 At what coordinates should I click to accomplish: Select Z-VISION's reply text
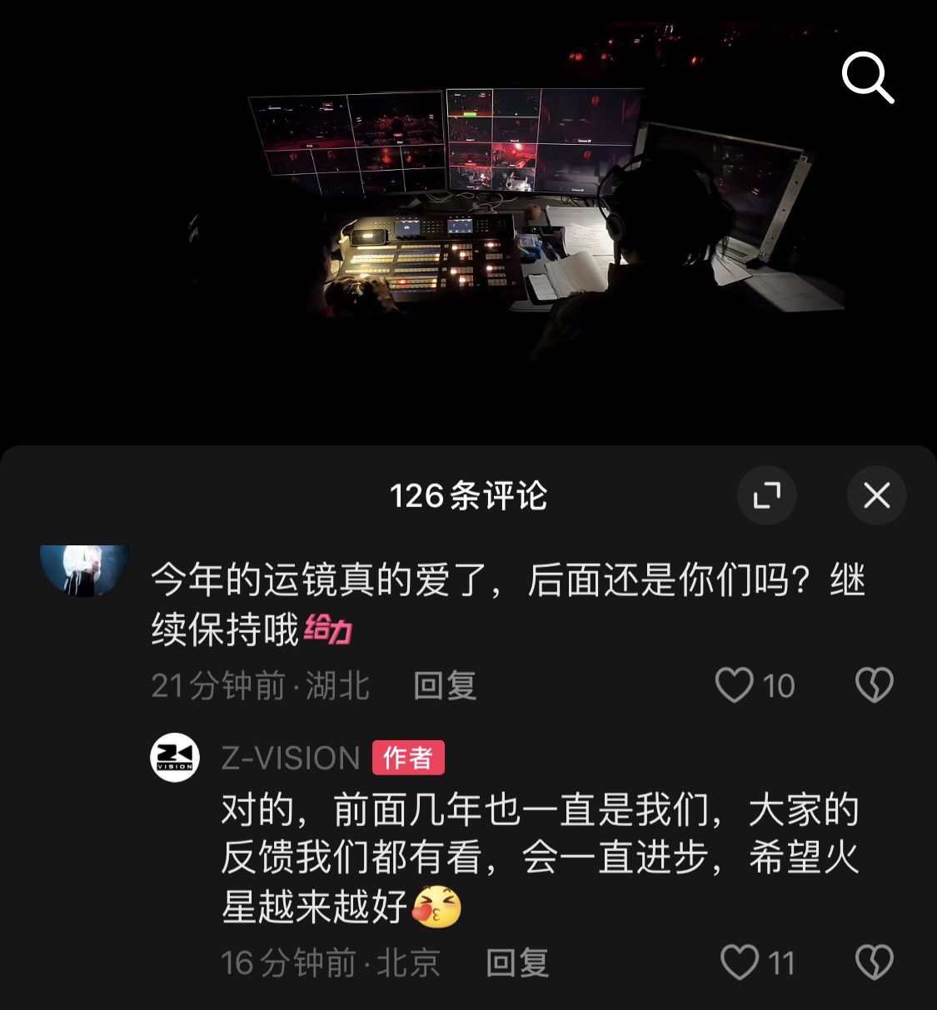click(x=540, y=858)
